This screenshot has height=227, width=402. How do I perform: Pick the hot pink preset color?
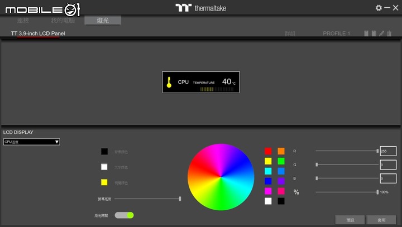pyautogui.click(x=281, y=191)
